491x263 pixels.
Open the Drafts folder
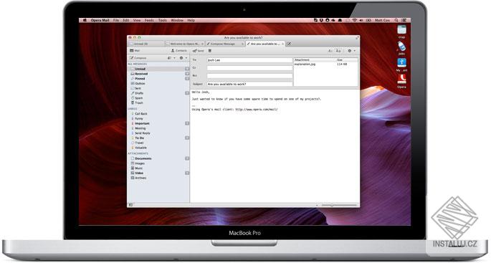(158, 93)
